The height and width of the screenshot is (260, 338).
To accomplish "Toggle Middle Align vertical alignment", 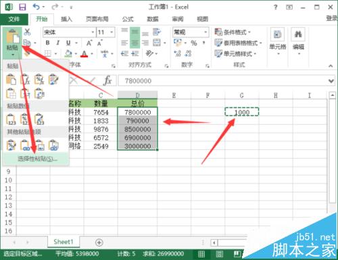I will (x=135, y=32).
